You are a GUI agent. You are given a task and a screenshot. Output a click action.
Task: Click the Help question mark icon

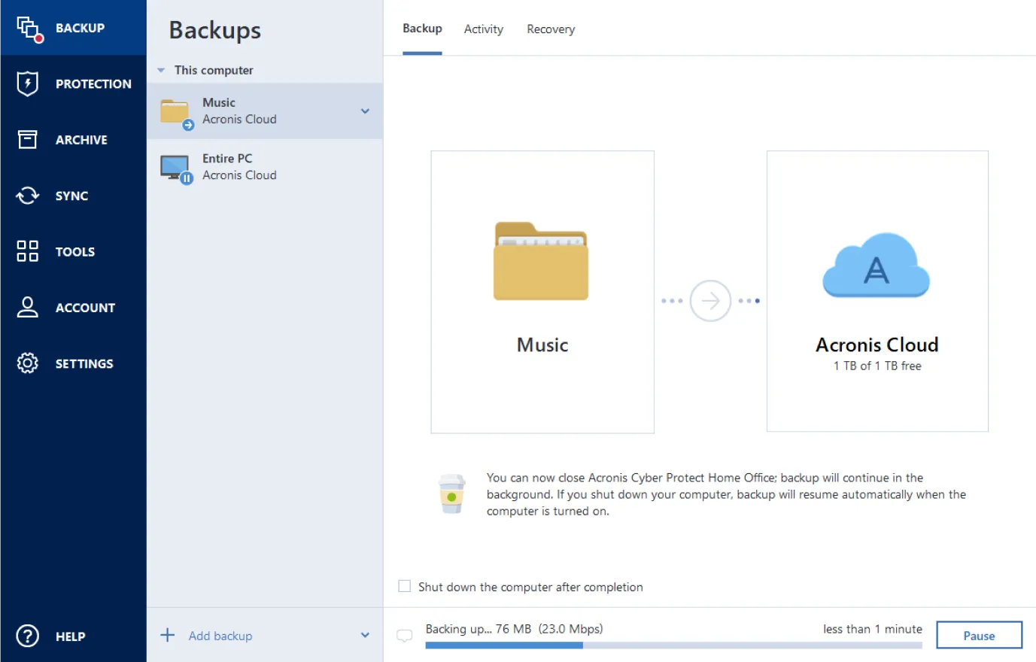tap(28, 636)
